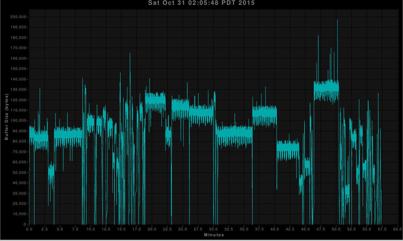Viewport: 403px width, 241px height.
Task: Click the 47.5 x-axis tick label
Action: (x=321, y=229)
